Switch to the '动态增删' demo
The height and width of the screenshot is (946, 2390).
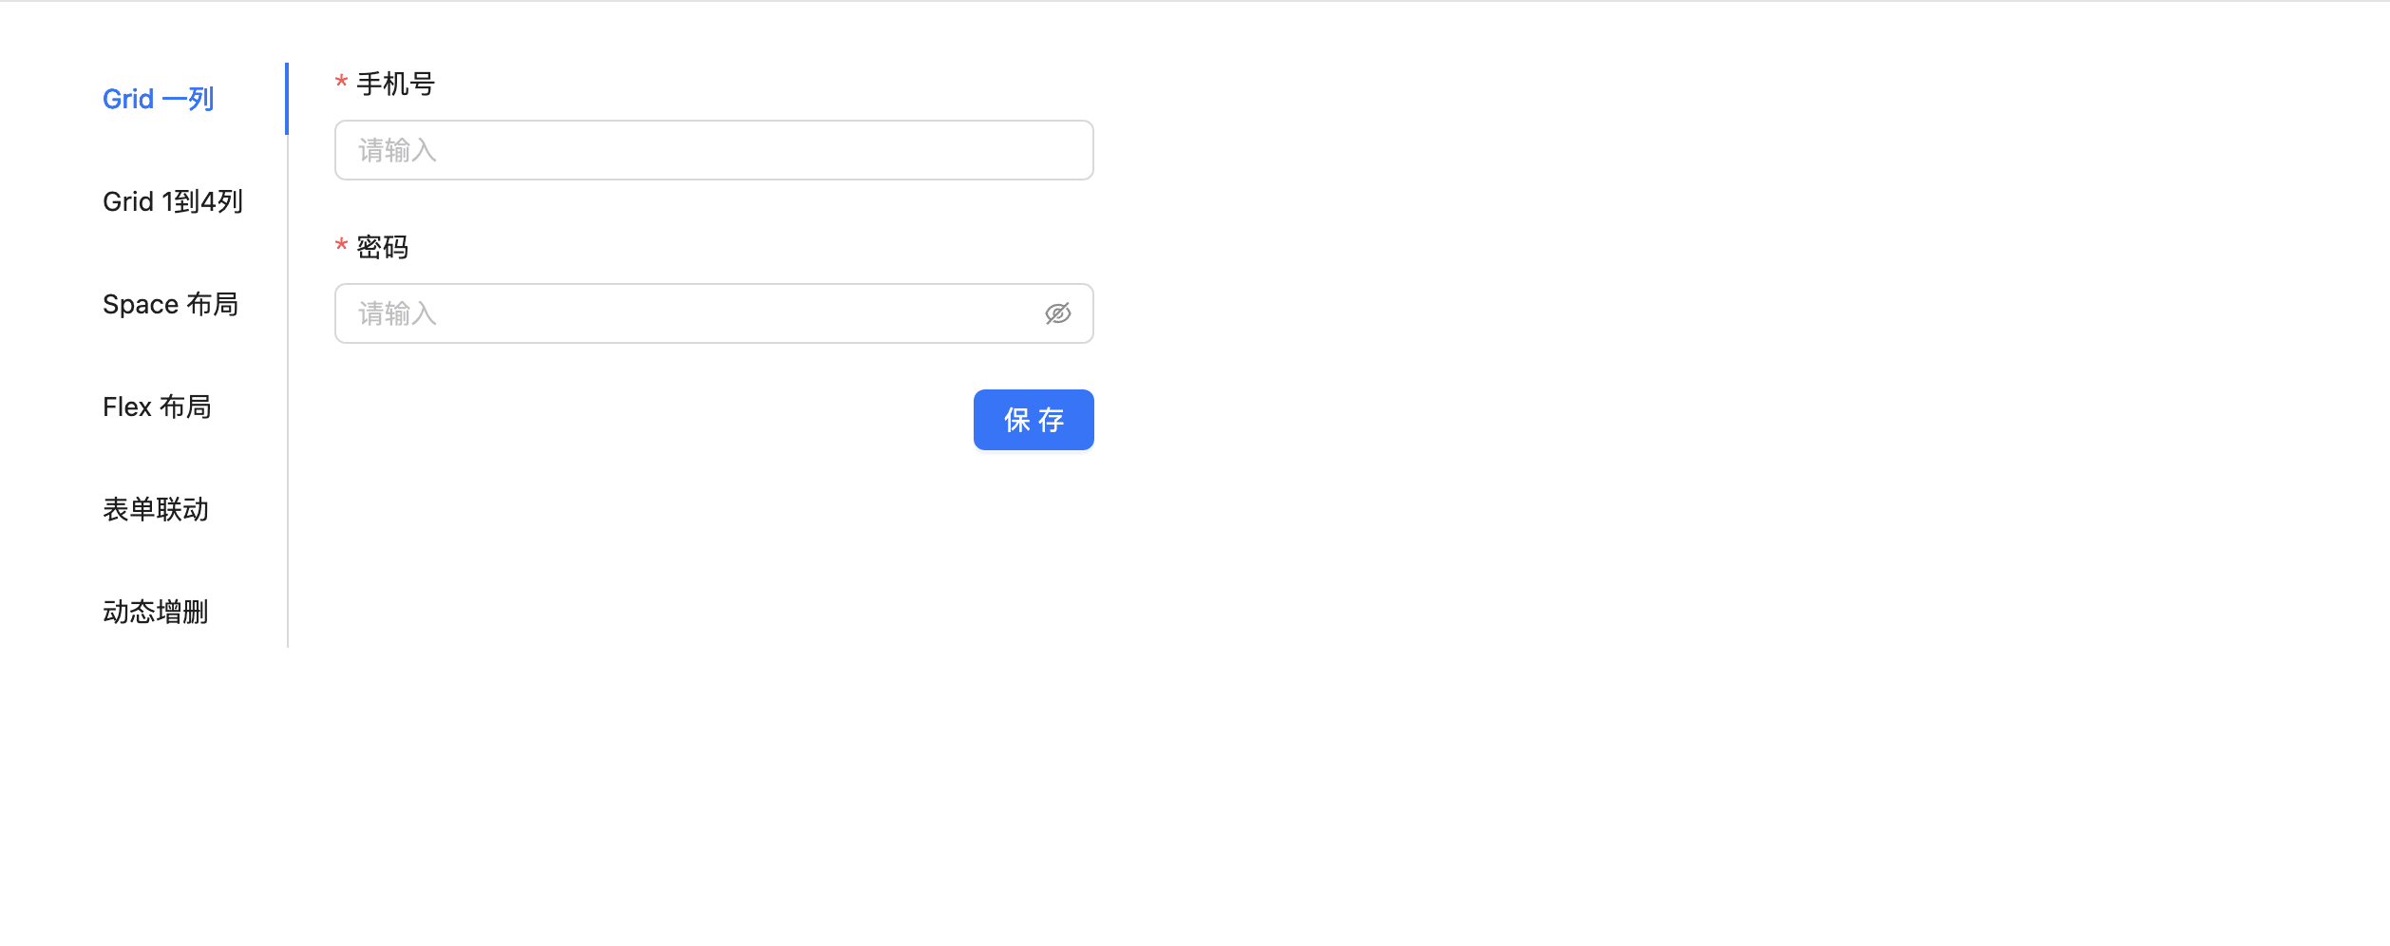[157, 612]
